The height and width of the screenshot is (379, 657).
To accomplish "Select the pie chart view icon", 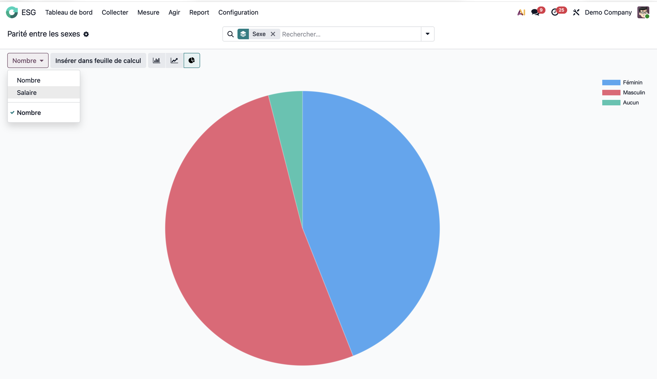I will 192,61.
